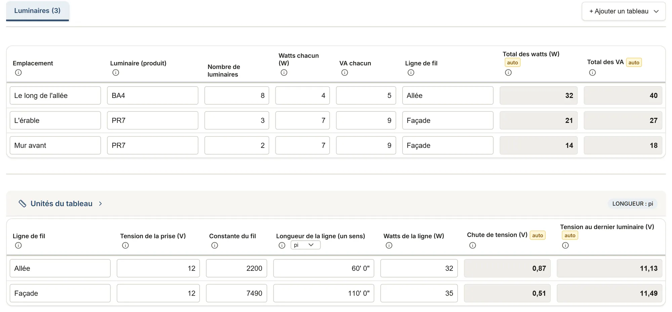
Task: Click the info icon under Watts chacun (W)
Action: click(284, 72)
